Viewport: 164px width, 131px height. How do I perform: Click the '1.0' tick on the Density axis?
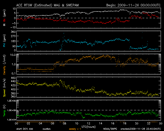[14, 64]
